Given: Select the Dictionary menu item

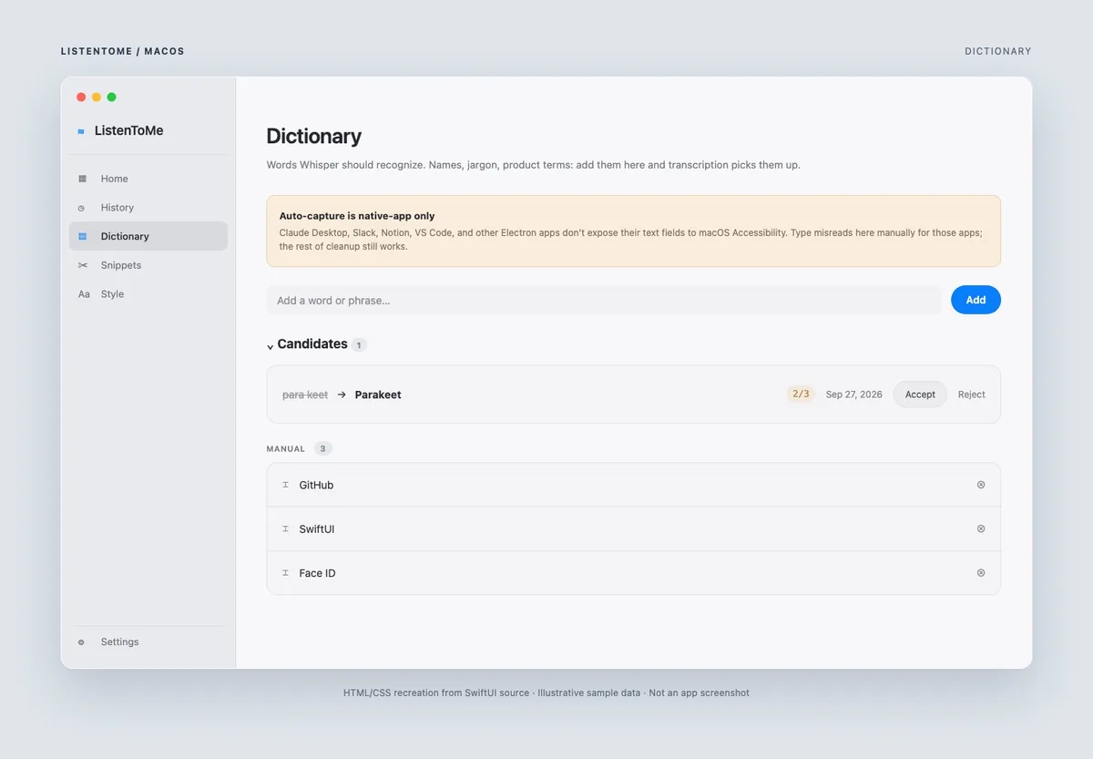Looking at the screenshot, I should pyautogui.click(x=148, y=236).
